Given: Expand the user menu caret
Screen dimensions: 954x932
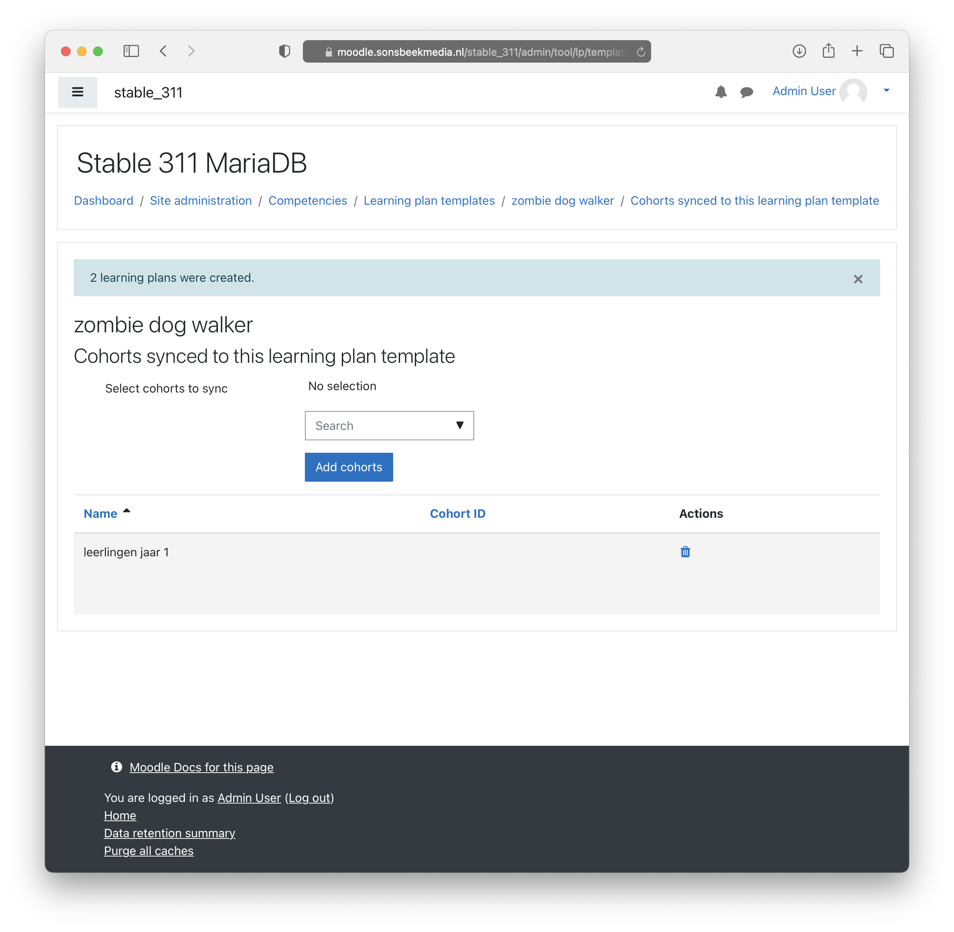Looking at the screenshot, I should click(887, 90).
